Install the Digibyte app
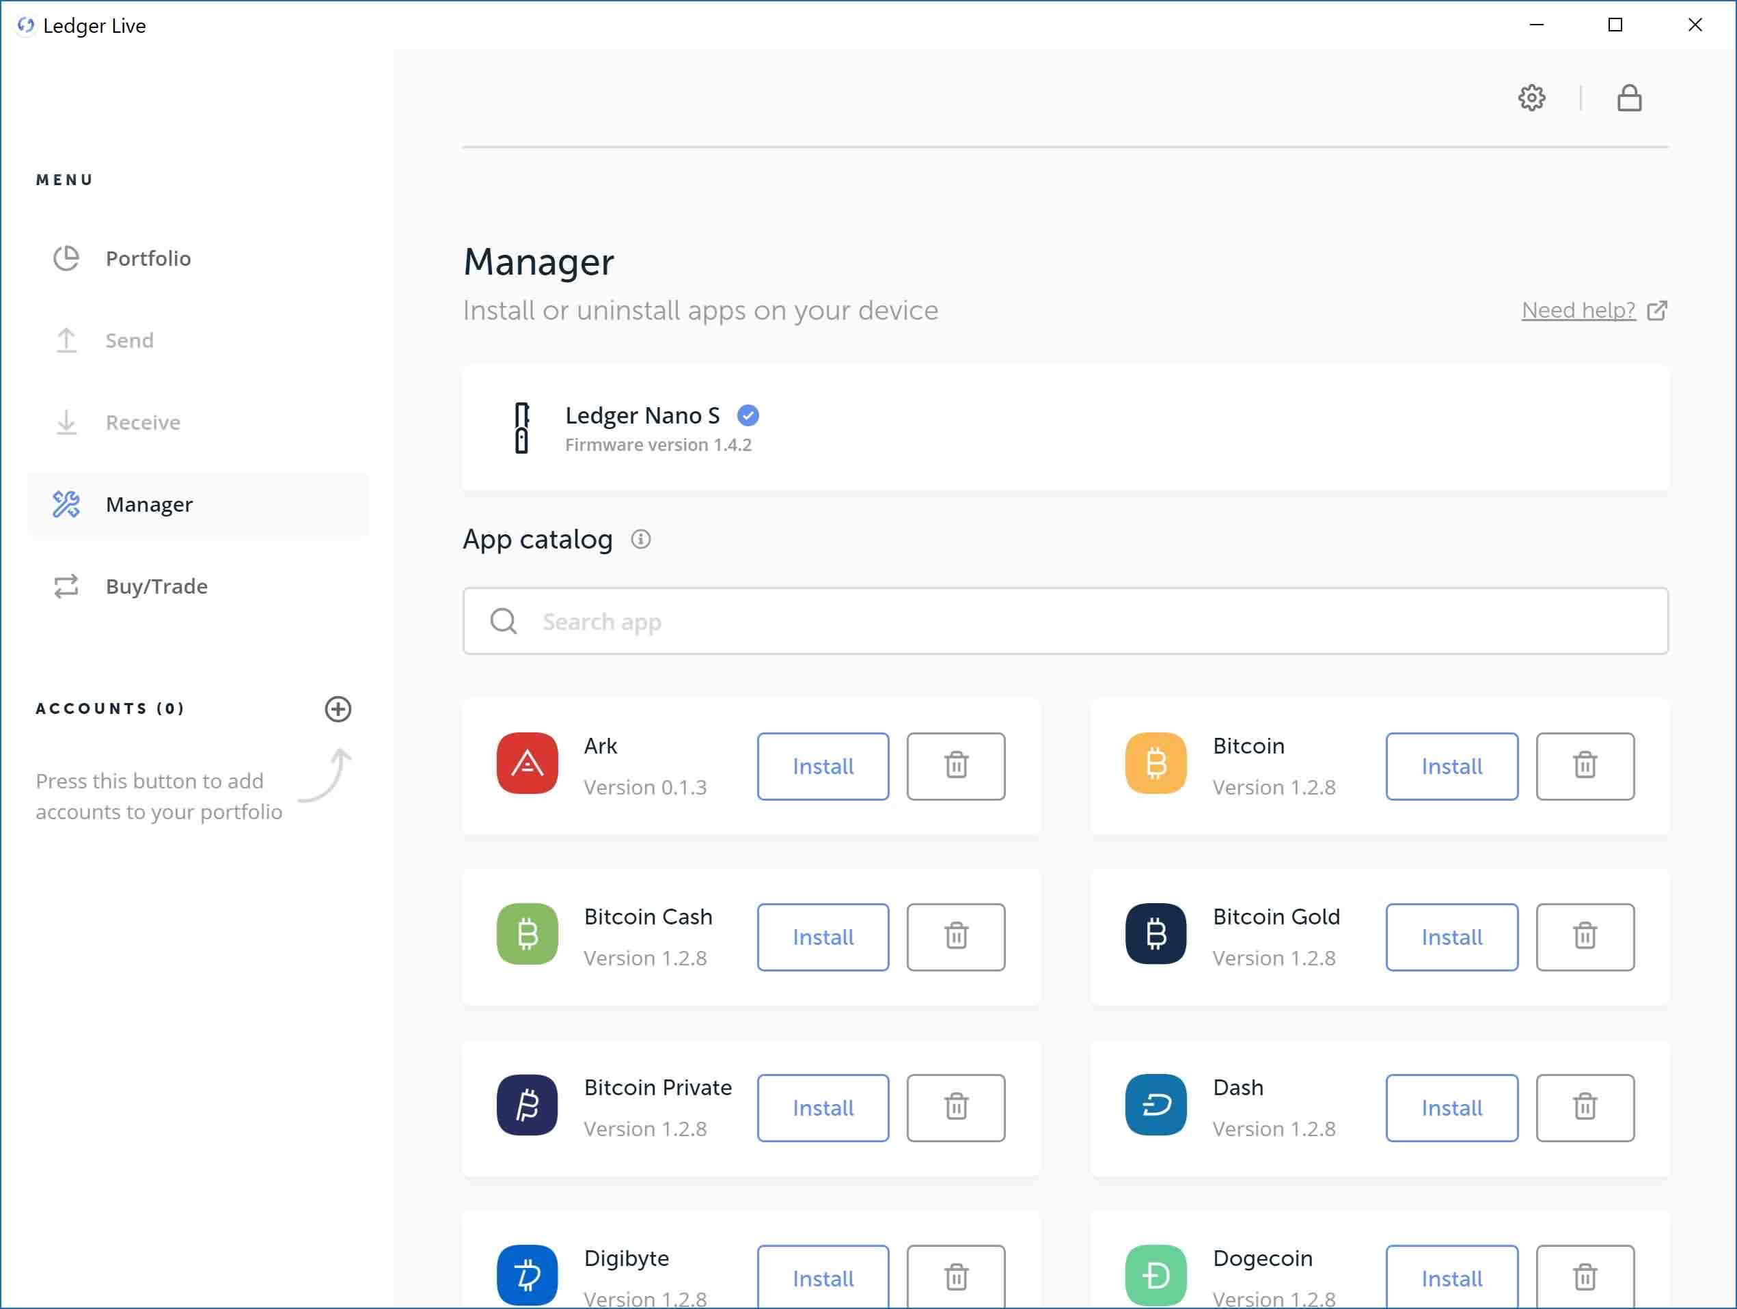Screen dimensions: 1737x1309 [823, 1278]
